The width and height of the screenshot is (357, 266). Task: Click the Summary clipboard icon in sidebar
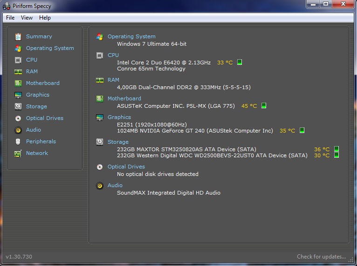18,37
